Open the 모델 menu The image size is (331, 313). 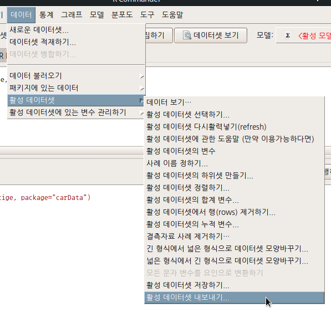point(97,15)
